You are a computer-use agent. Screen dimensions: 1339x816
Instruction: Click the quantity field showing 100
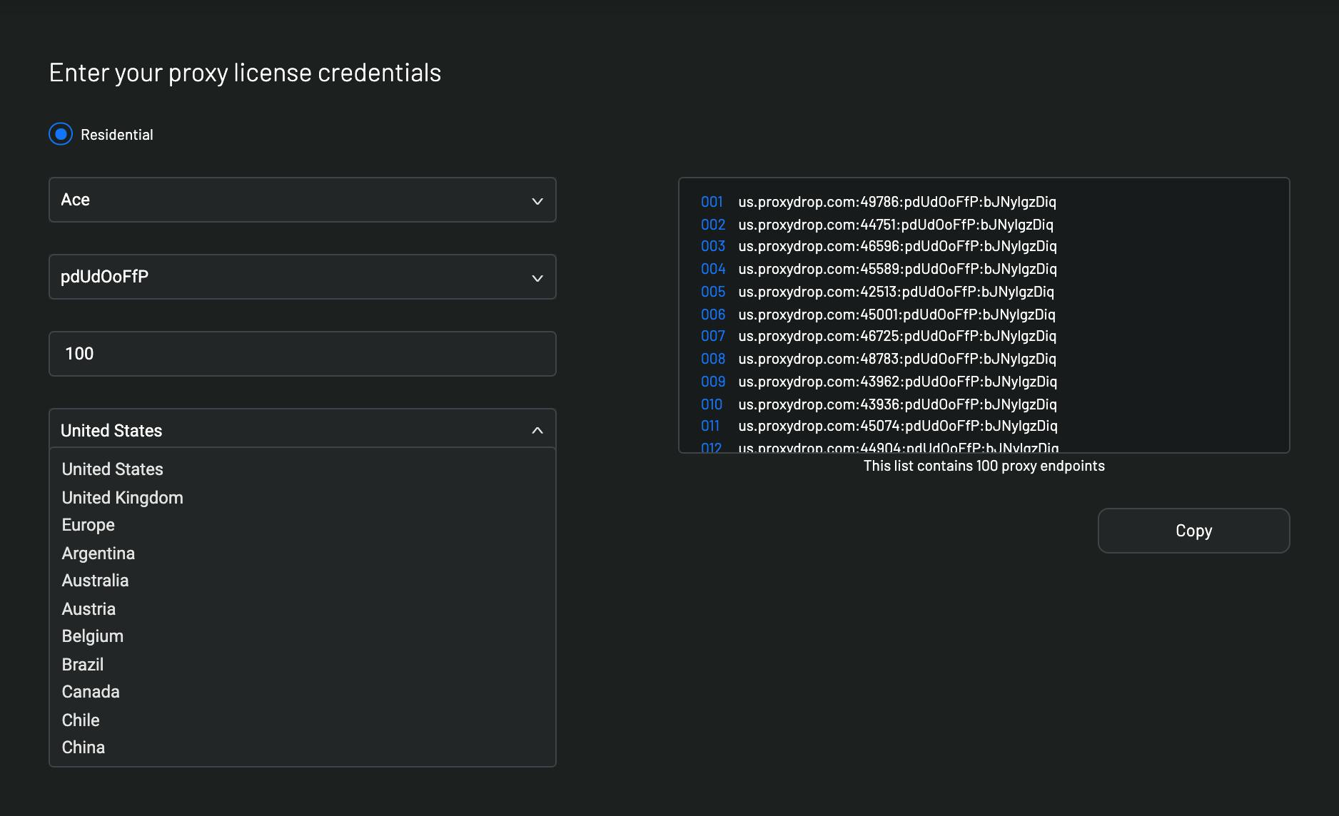[303, 354]
